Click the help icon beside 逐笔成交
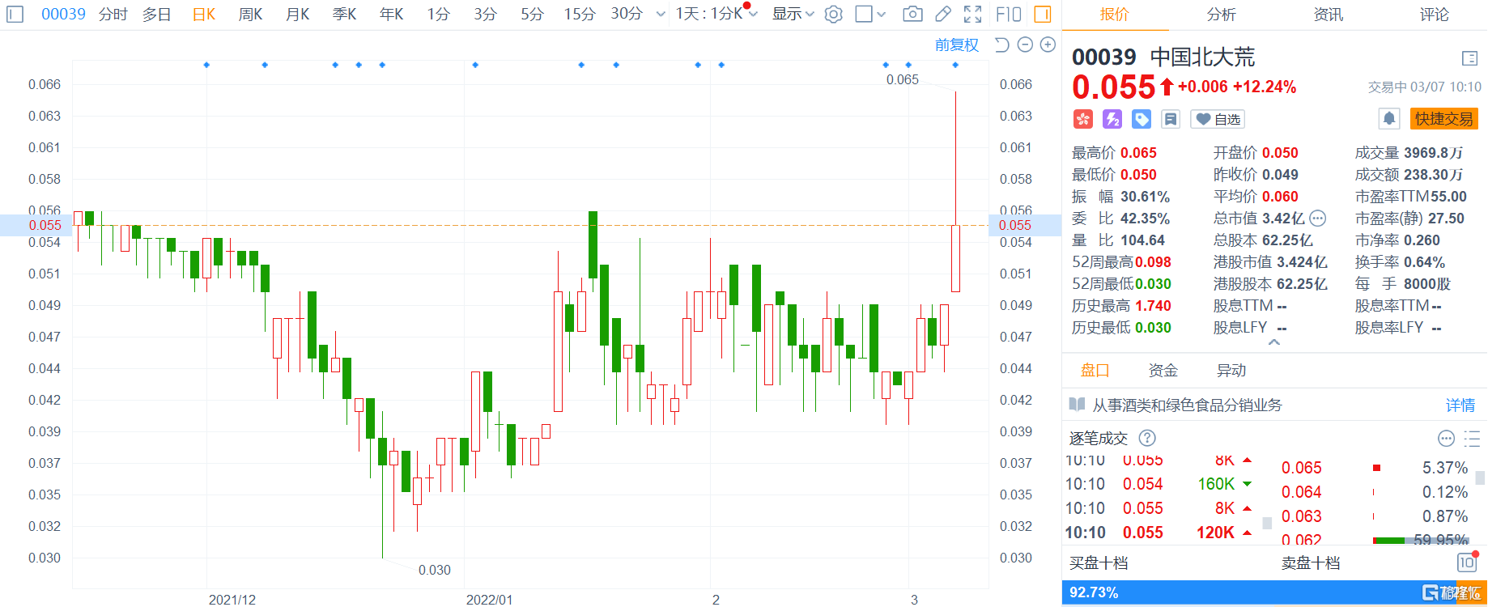The height and width of the screenshot is (607, 1488). point(1147,439)
